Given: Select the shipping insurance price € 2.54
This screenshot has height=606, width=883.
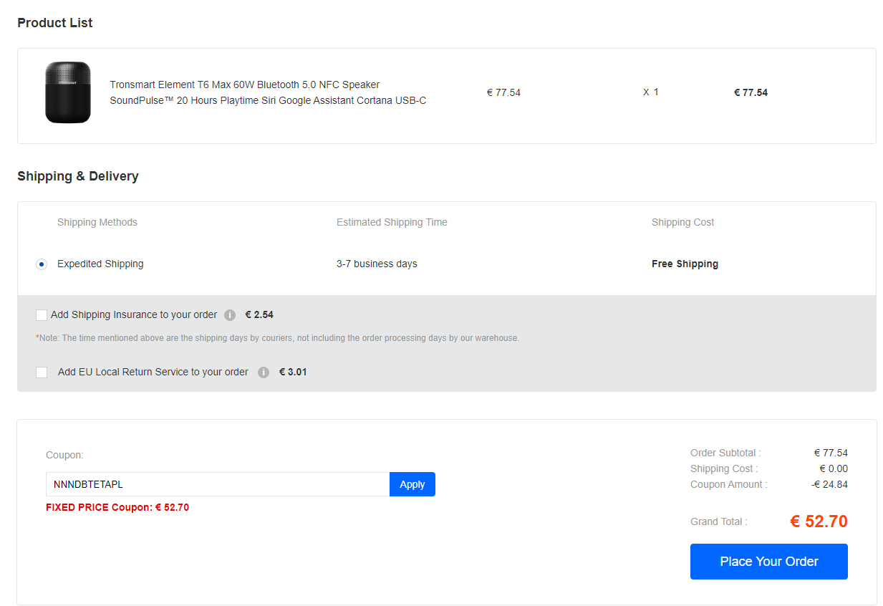Looking at the screenshot, I should tap(259, 314).
